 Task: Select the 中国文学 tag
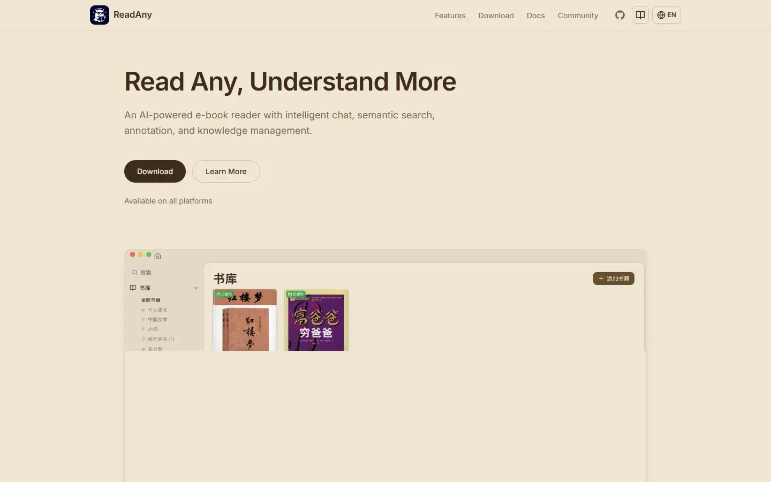157,320
